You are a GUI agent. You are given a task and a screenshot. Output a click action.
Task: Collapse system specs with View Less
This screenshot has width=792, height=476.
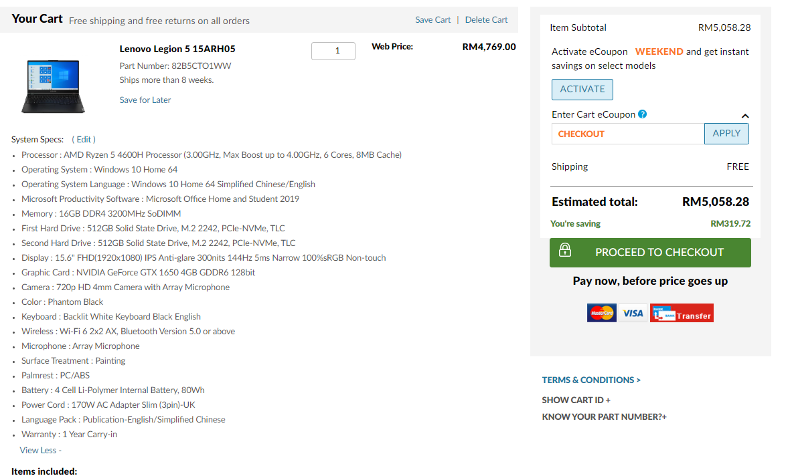pos(40,451)
